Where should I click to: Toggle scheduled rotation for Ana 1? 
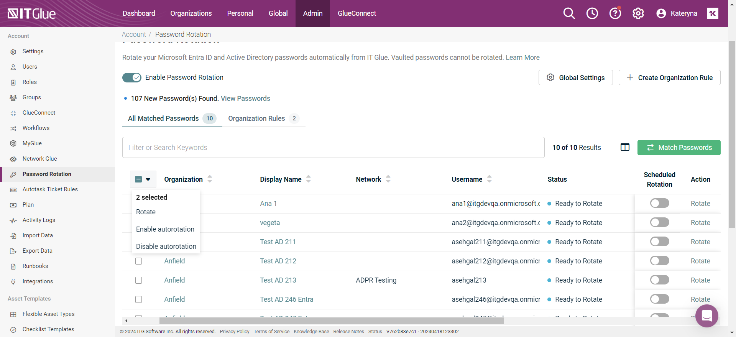click(659, 203)
